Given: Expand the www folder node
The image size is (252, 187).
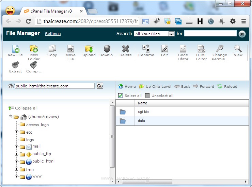Looking at the screenshot, I should [x=16, y=176].
